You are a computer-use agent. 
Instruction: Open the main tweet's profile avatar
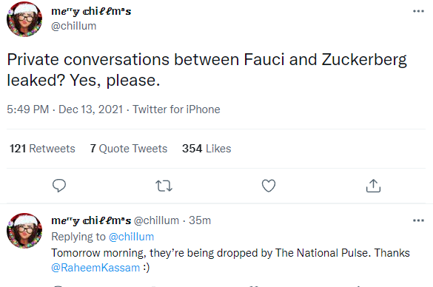click(x=24, y=19)
